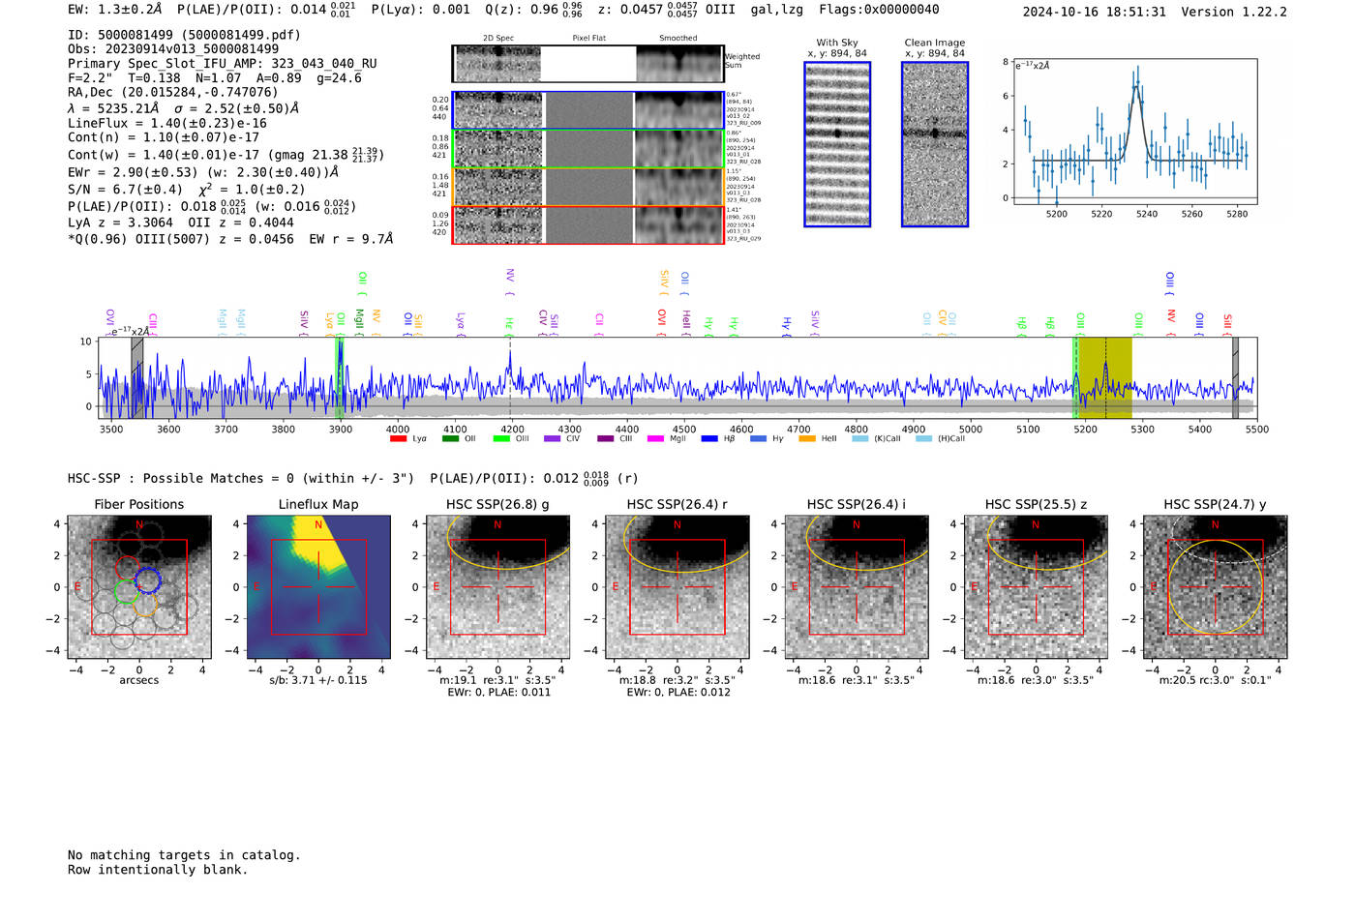
Task: Click the 'Smoothed' column header
Action: pyautogui.click(x=678, y=39)
